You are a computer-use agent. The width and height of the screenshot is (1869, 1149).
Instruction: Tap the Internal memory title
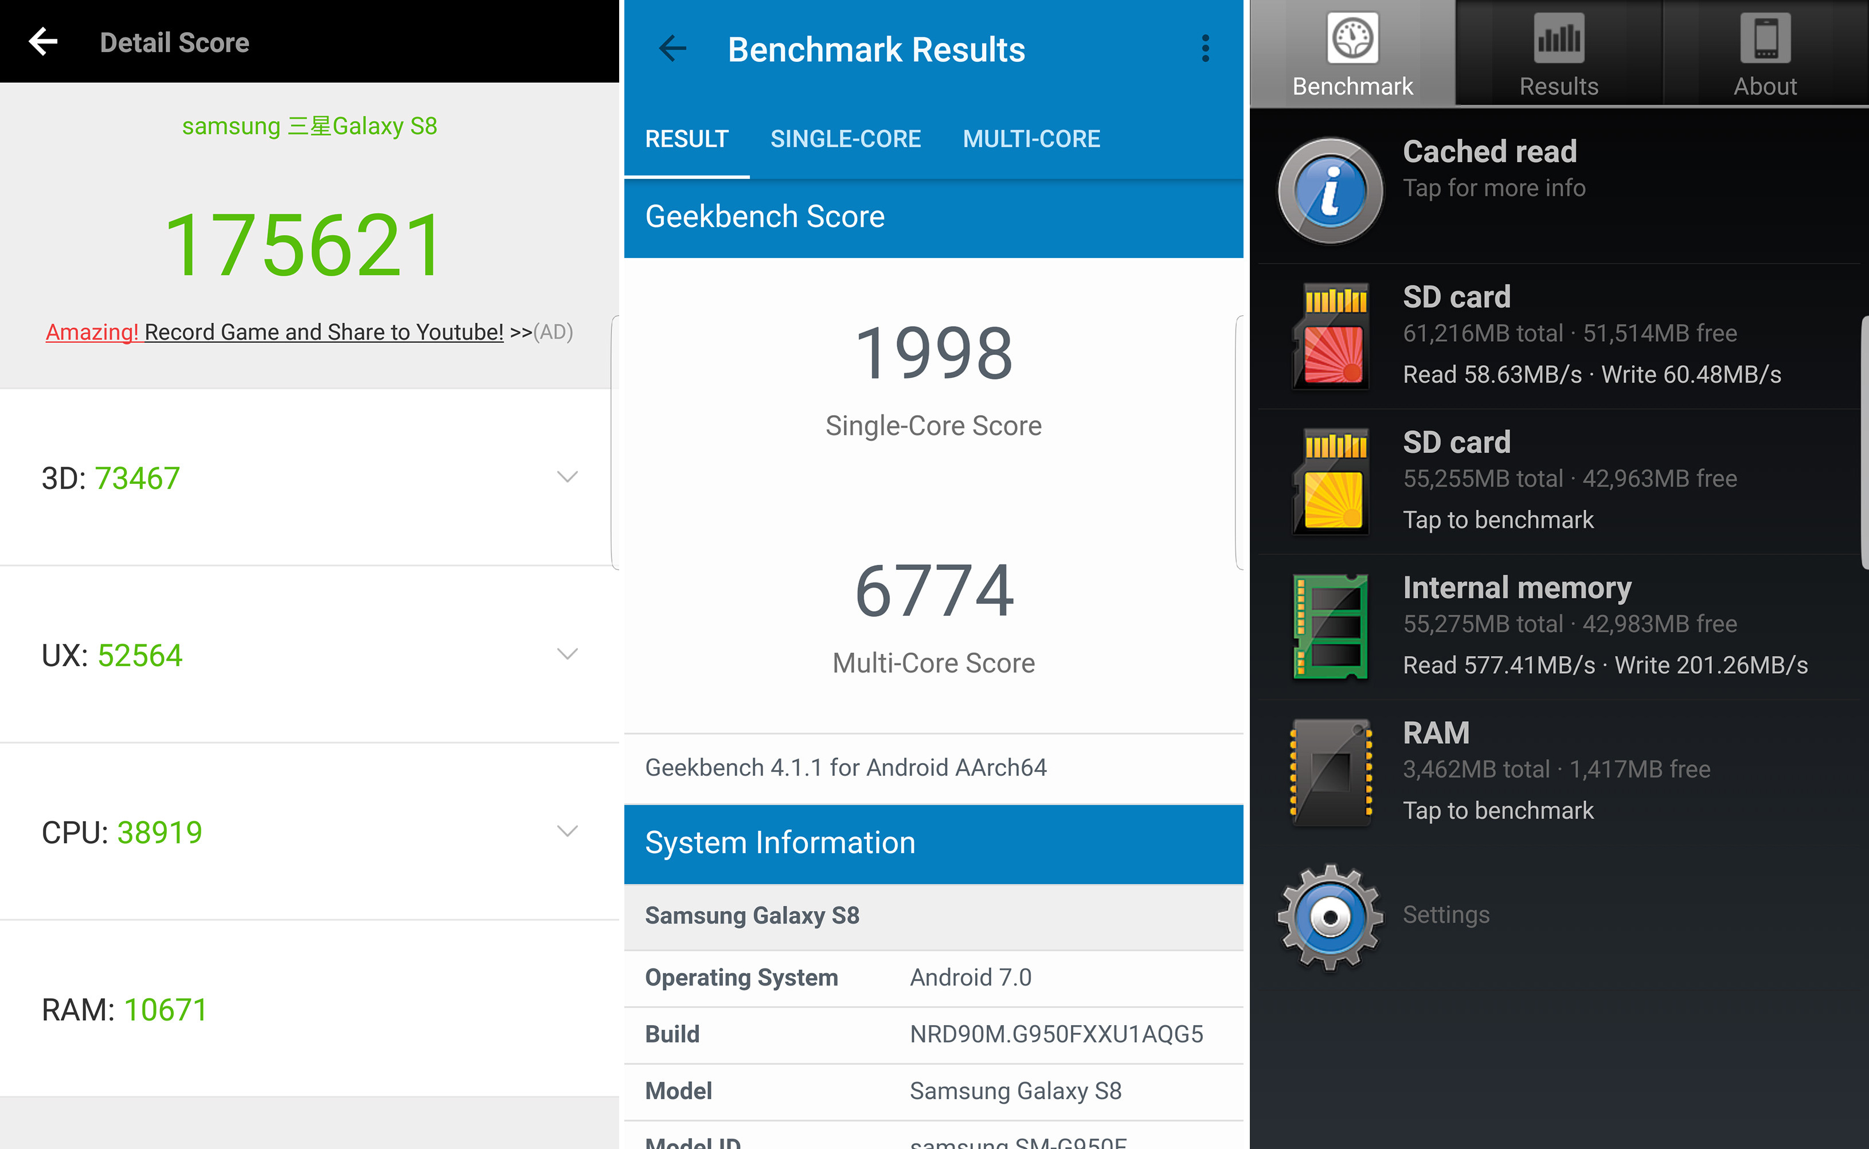[x=1516, y=588]
